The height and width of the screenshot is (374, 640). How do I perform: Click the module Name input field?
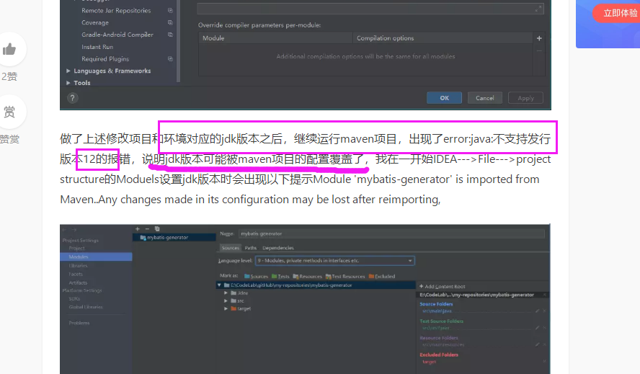[391, 233]
